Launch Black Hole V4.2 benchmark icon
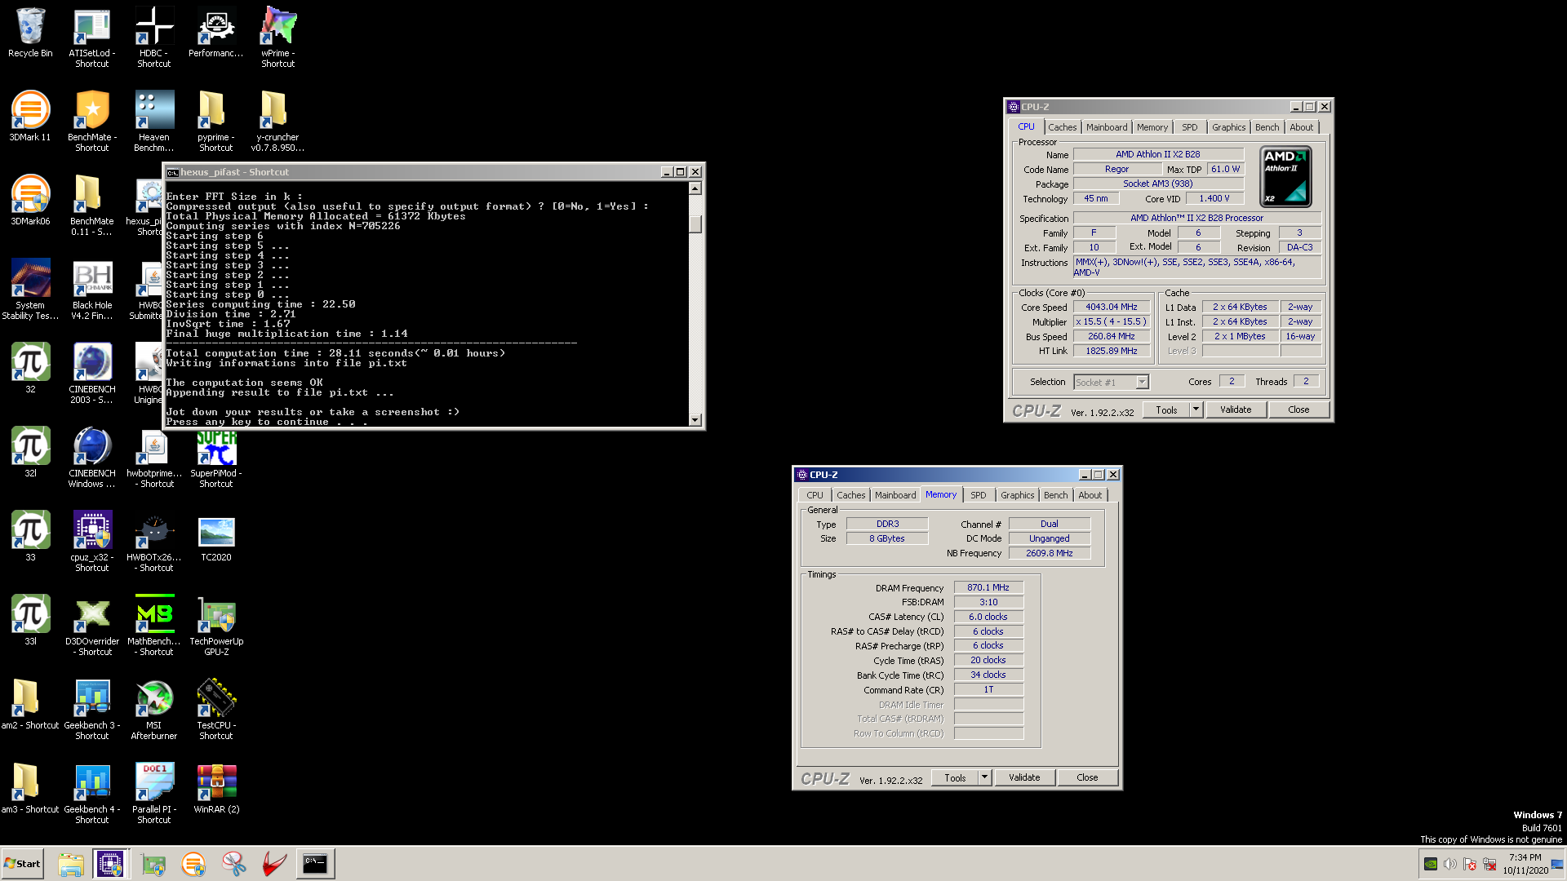Screen dimensions: 1567x881 tap(92, 289)
